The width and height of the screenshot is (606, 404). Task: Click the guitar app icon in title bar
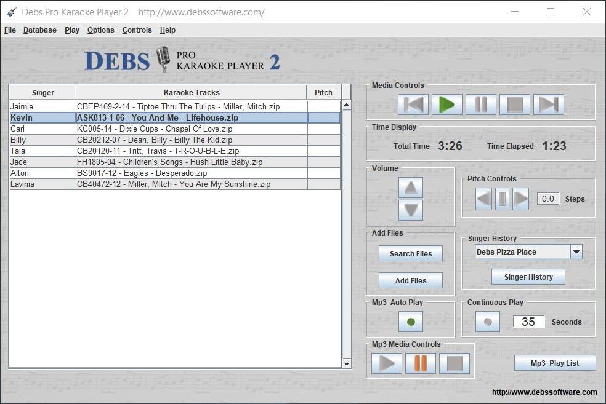pos(12,12)
